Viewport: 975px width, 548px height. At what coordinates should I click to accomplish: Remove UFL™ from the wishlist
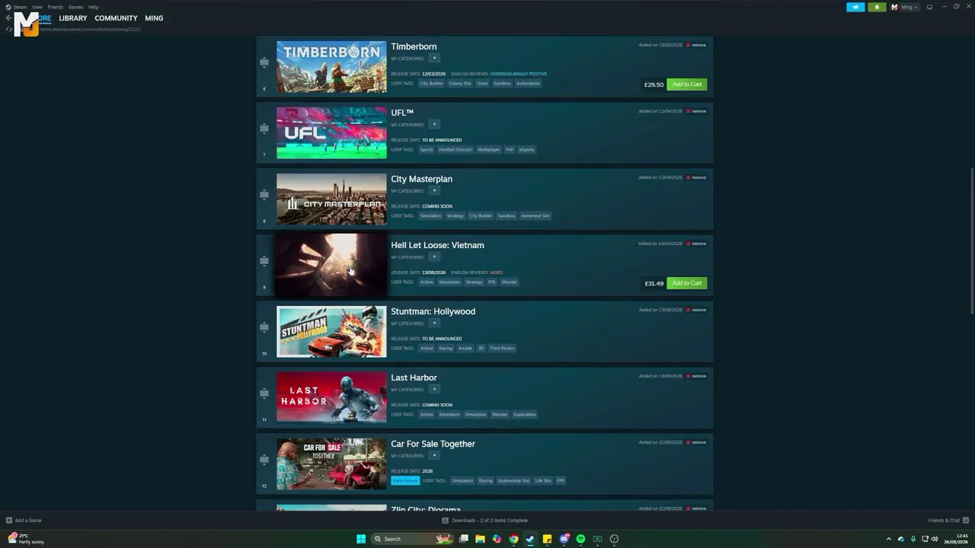(x=696, y=111)
